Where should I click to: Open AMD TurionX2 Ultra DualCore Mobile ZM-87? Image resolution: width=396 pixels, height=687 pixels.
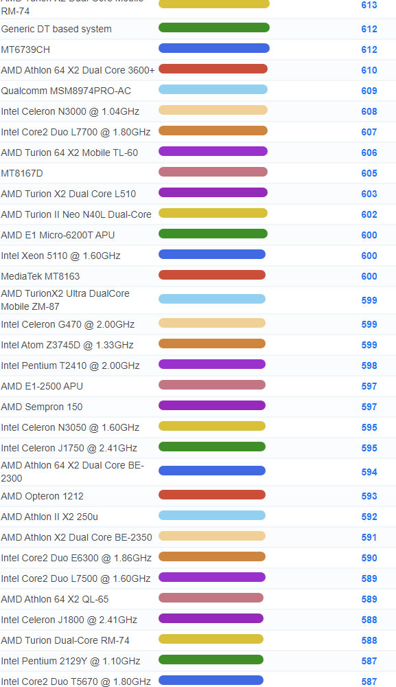coord(65,300)
